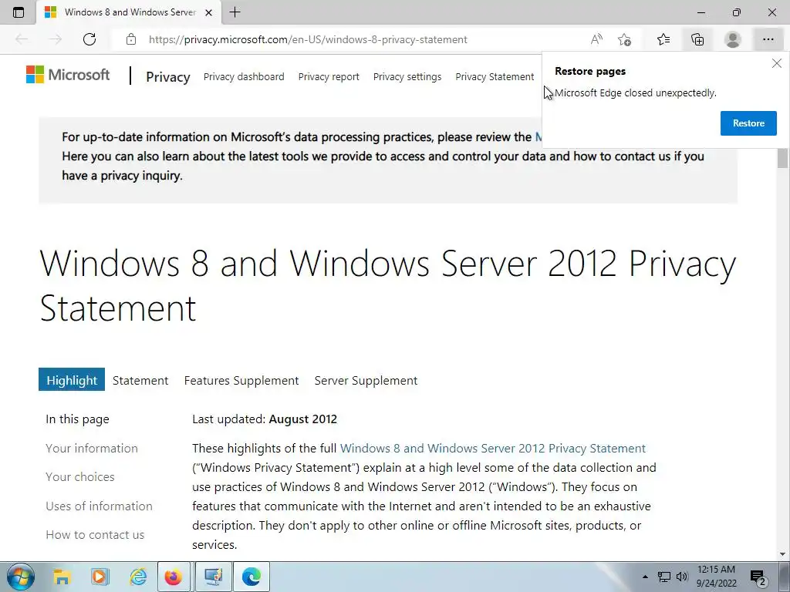Switch to Microsoft Edge in taskbar
The height and width of the screenshot is (592, 790).
pos(252,577)
